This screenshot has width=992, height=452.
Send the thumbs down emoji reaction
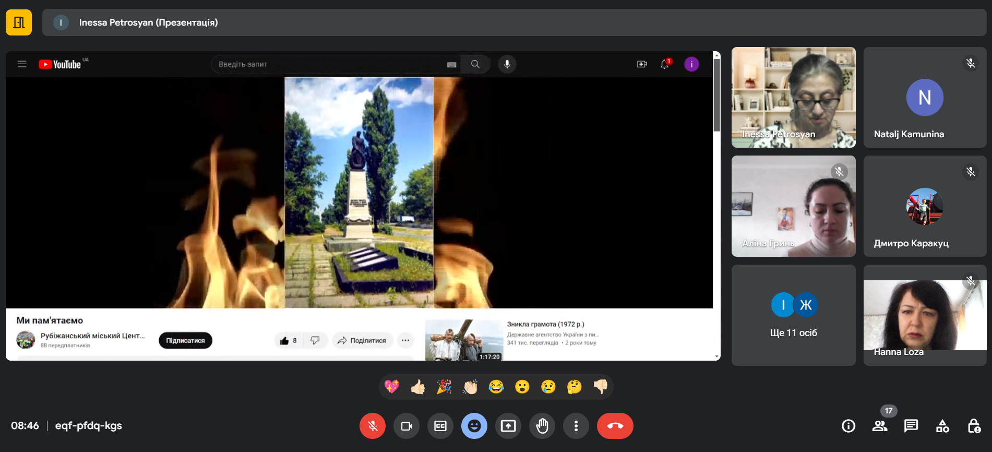(601, 387)
